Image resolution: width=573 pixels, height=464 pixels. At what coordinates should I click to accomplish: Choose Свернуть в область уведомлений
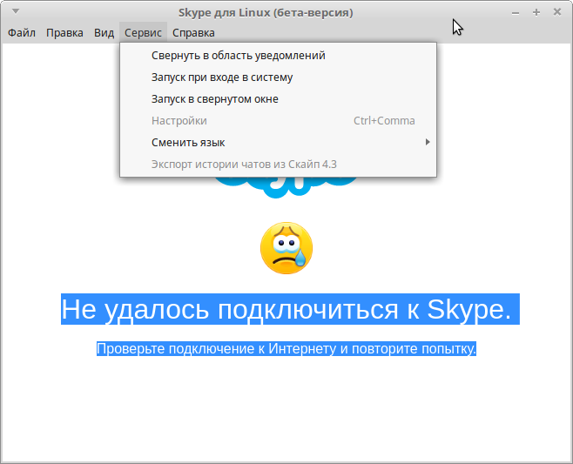[x=238, y=55]
